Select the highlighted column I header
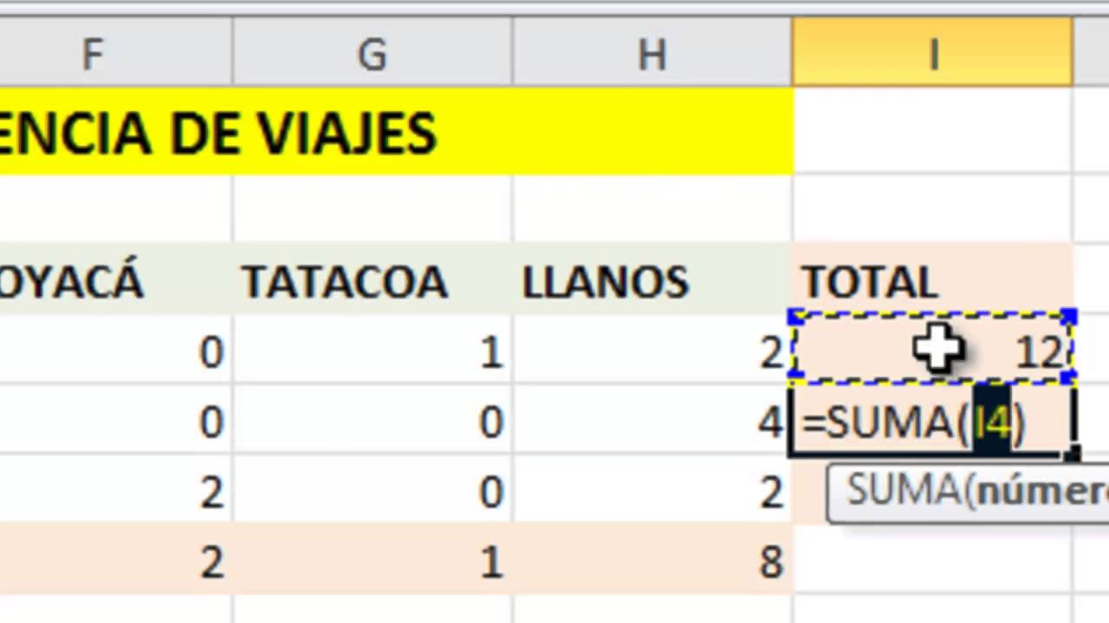This screenshot has height=623, width=1109. 932,55
